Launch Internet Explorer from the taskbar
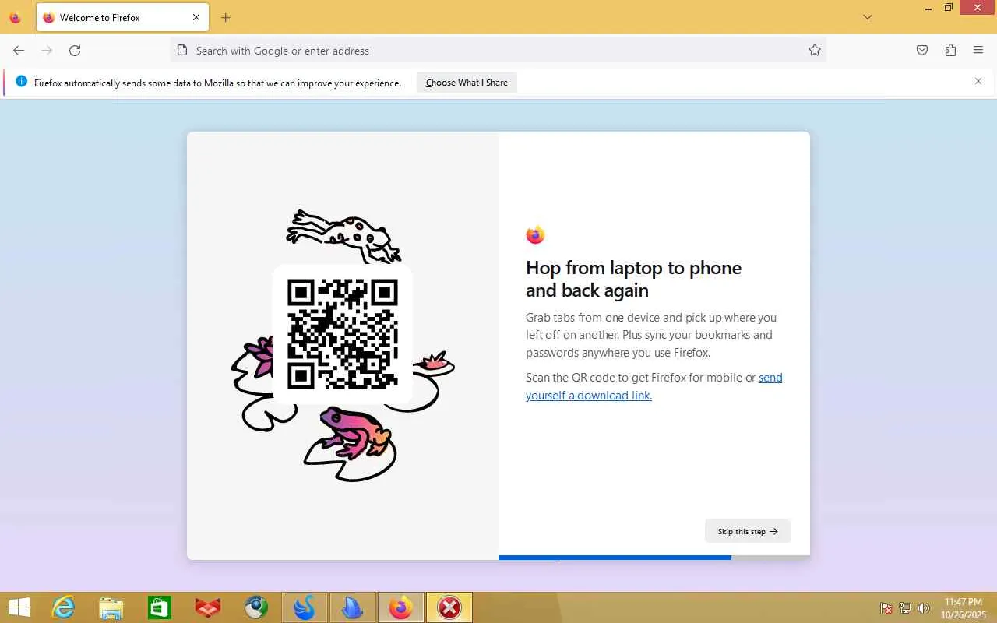This screenshot has height=623, width=997. (64, 607)
